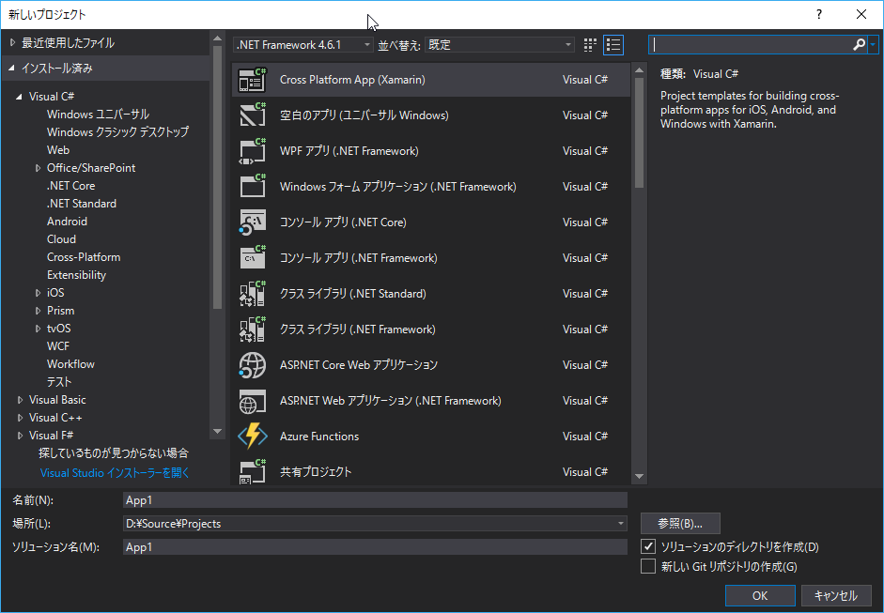Select コンソール アプリ (.NET Core) icon

click(252, 222)
